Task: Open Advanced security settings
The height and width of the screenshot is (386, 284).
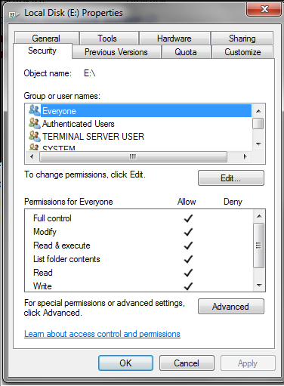Action: point(231,307)
